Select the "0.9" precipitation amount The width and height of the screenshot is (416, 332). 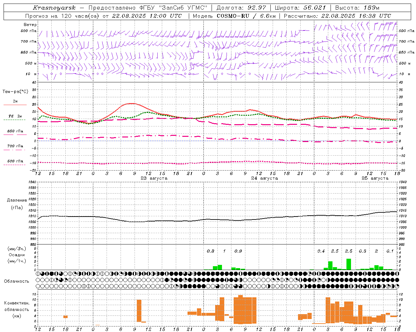pos(238,251)
